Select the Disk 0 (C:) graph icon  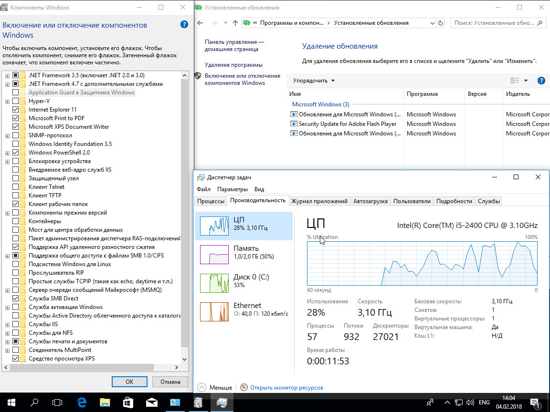214,283
